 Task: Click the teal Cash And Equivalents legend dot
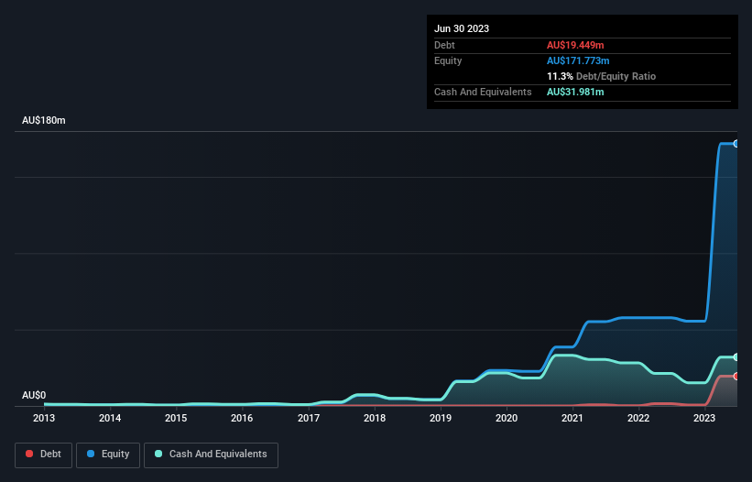tap(158, 454)
